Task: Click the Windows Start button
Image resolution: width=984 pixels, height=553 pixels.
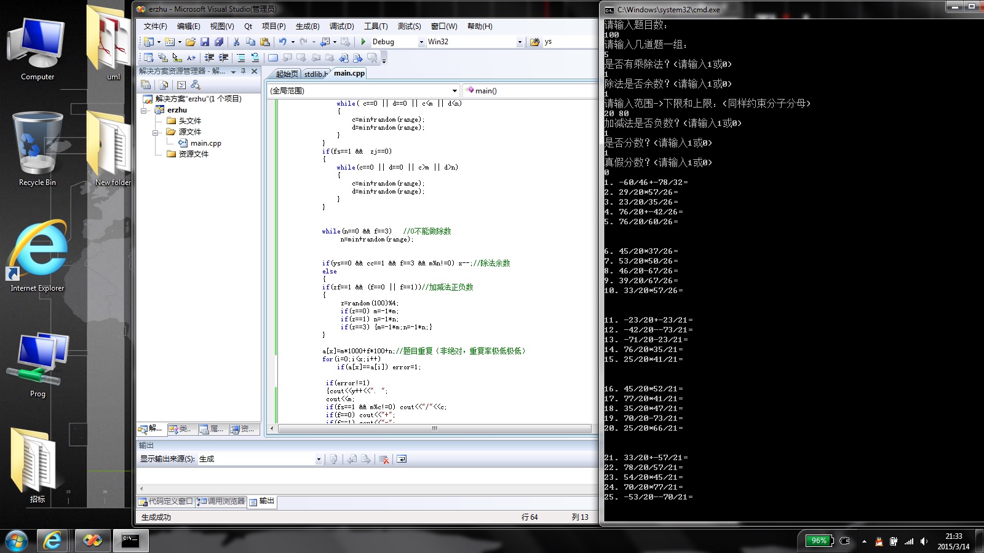Action: [x=17, y=541]
